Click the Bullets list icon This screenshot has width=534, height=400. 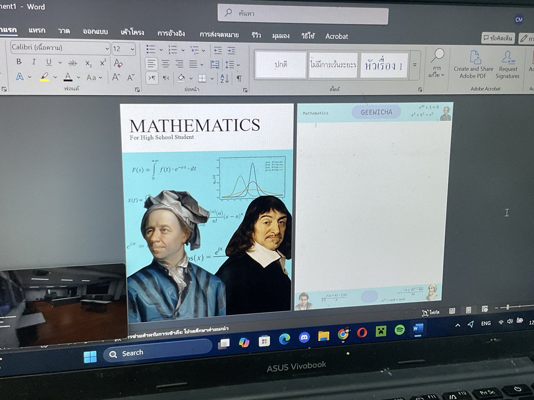[151, 49]
